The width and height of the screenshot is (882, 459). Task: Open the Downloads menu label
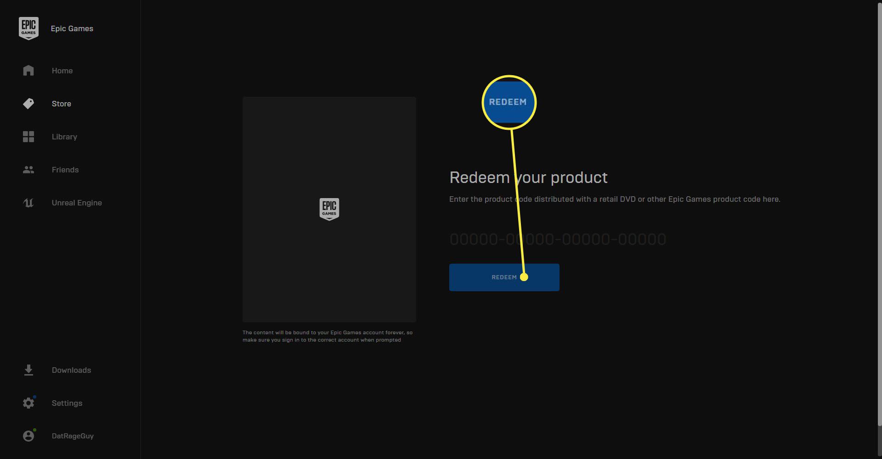point(71,370)
